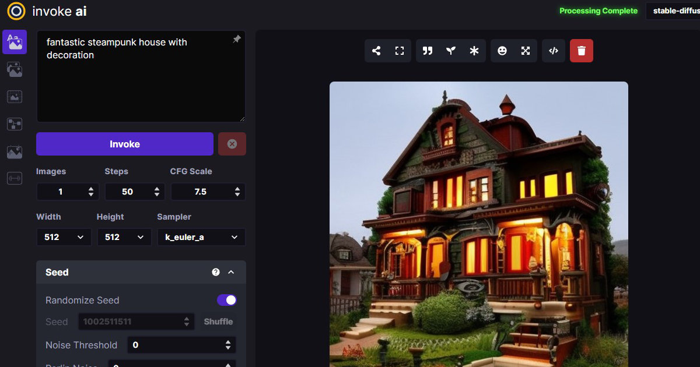Click the Steps stepper arrows
The width and height of the screenshot is (700, 367).
coord(157,192)
